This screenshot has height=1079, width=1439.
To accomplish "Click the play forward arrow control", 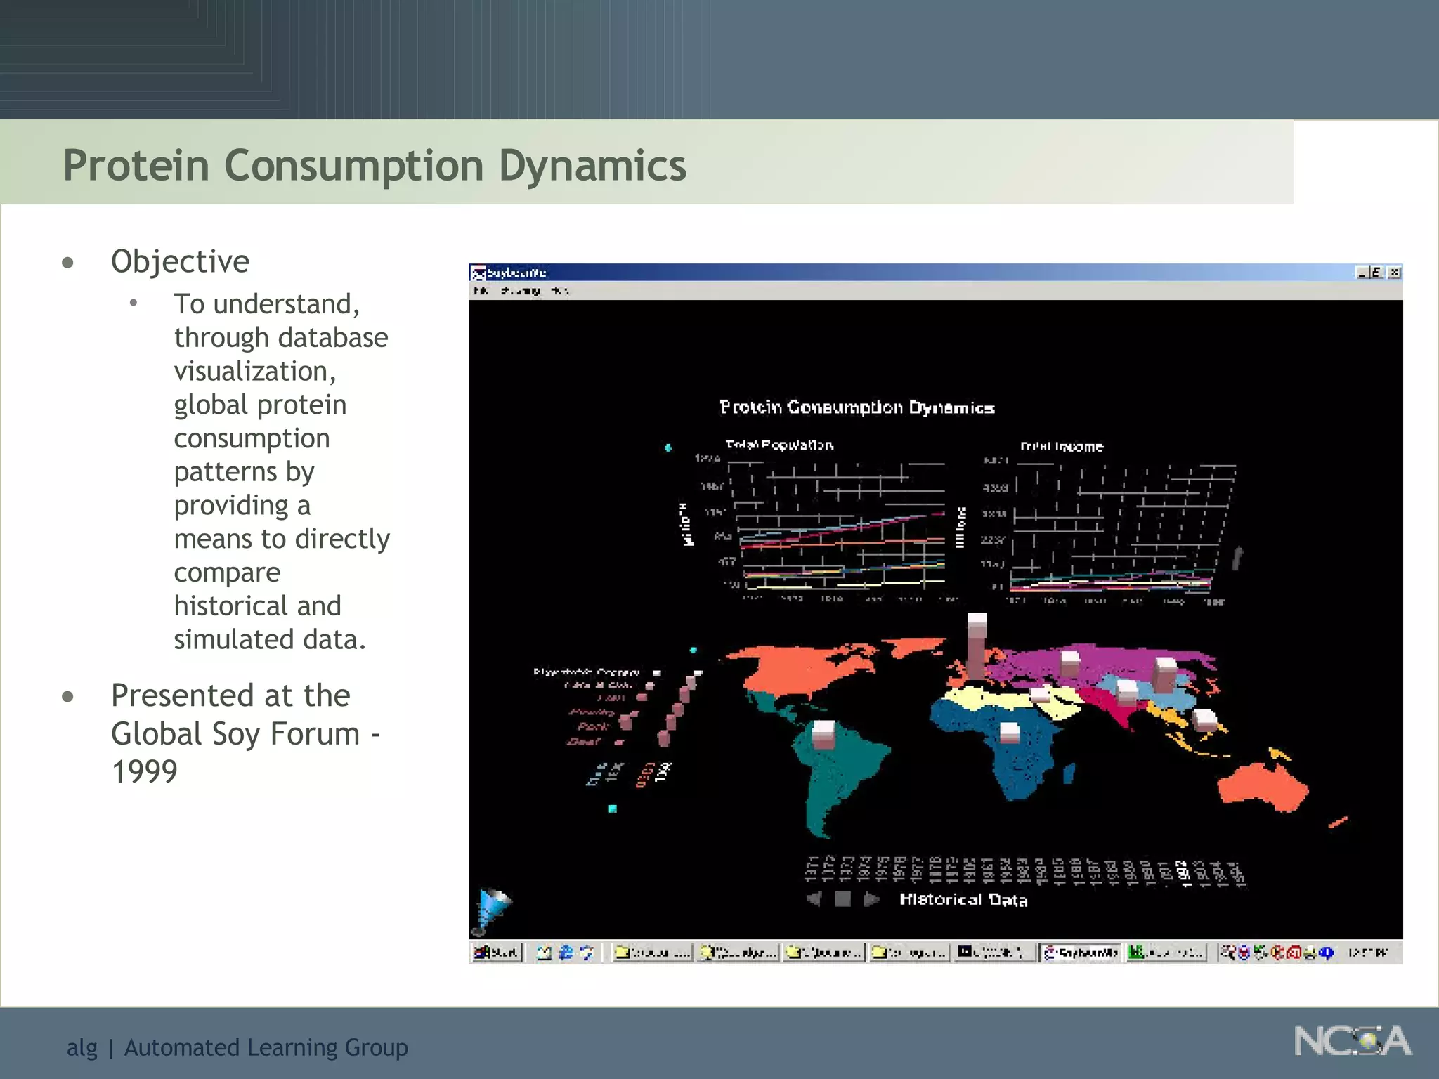I will [871, 898].
